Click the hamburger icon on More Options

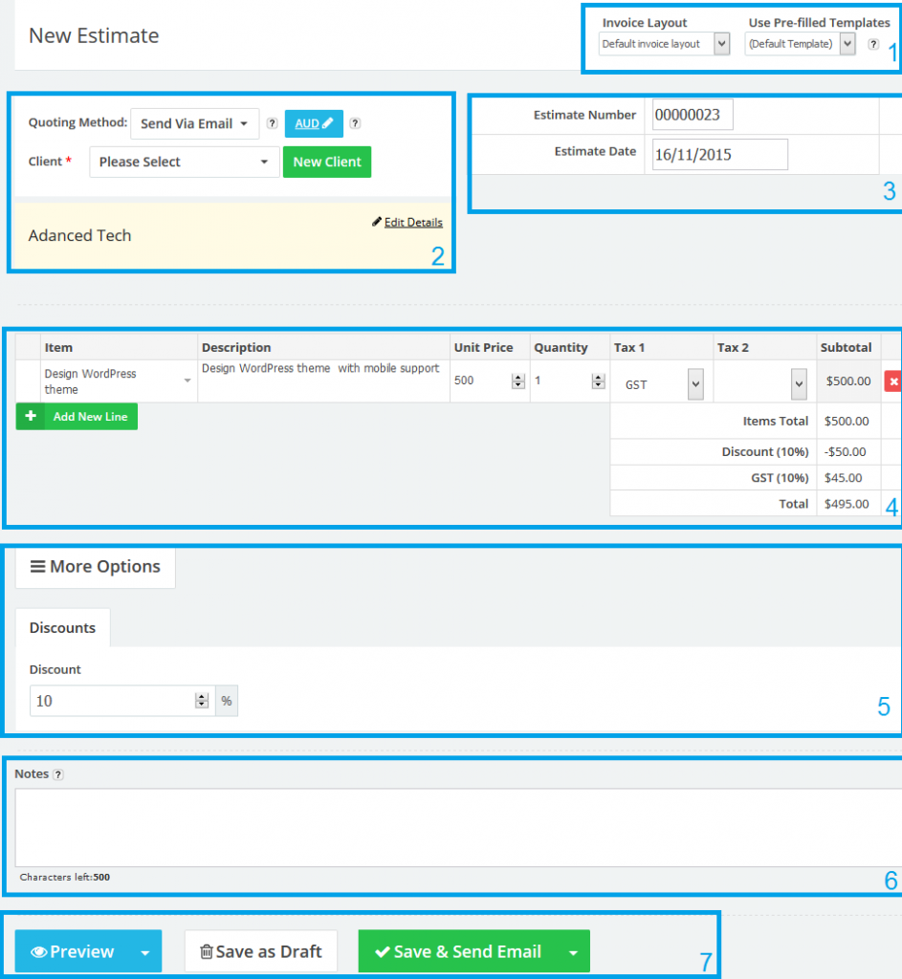coord(40,567)
